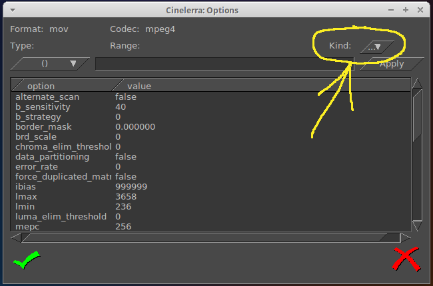
Task: Select the mepc option row
Action: tap(28, 227)
